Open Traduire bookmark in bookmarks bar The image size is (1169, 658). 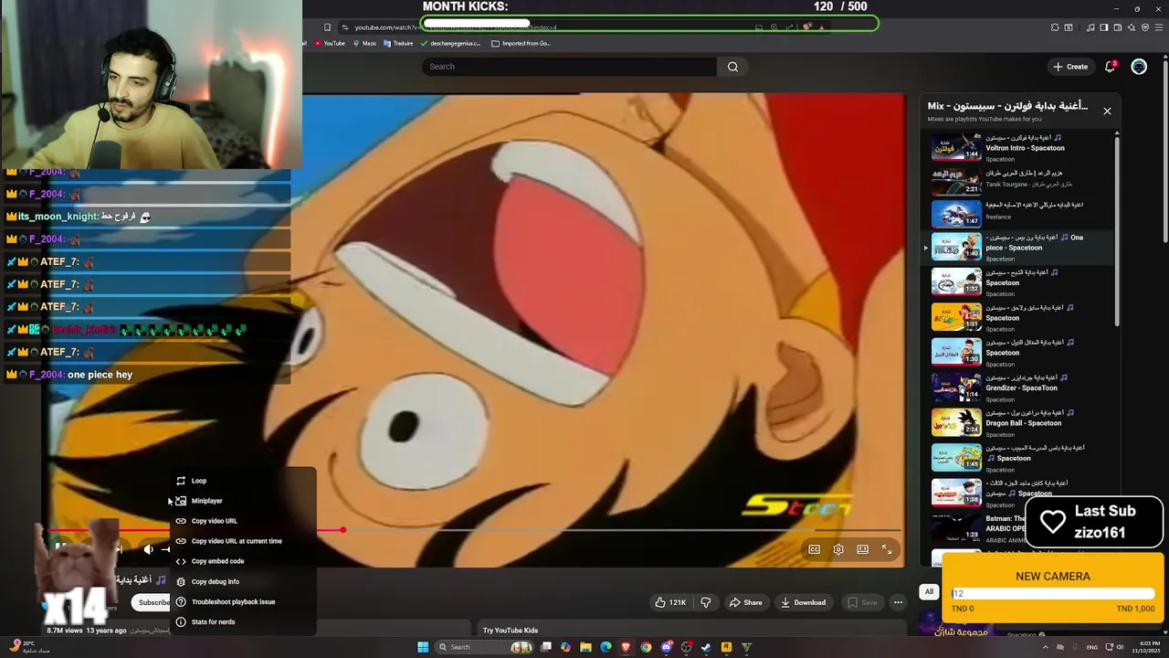pyautogui.click(x=398, y=43)
